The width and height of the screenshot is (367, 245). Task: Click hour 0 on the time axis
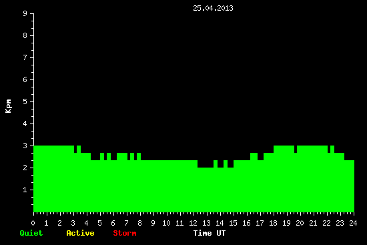click(33, 223)
